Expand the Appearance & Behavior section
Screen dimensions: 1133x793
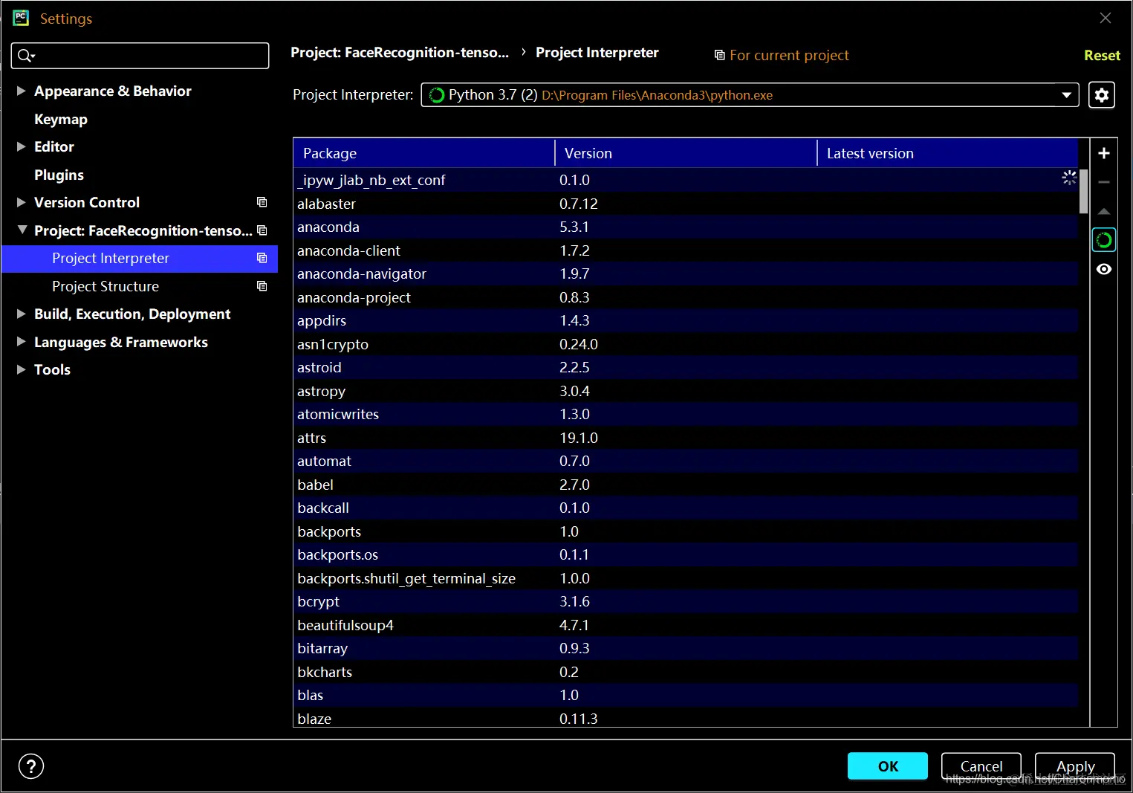point(22,91)
